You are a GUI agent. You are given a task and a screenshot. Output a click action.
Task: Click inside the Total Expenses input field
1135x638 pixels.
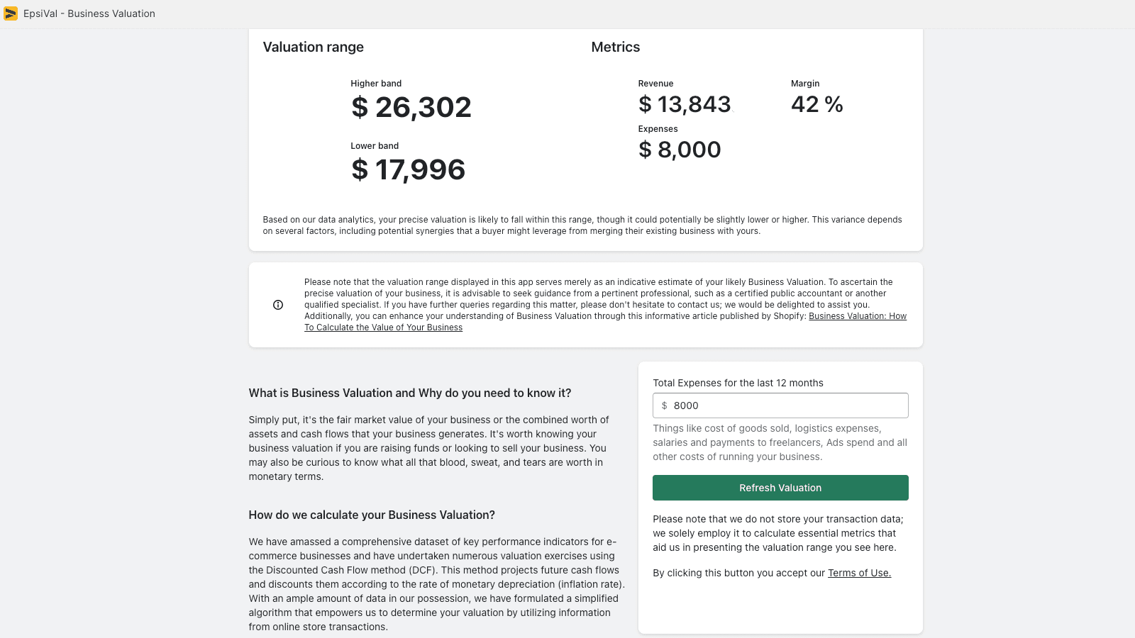[780, 405]
